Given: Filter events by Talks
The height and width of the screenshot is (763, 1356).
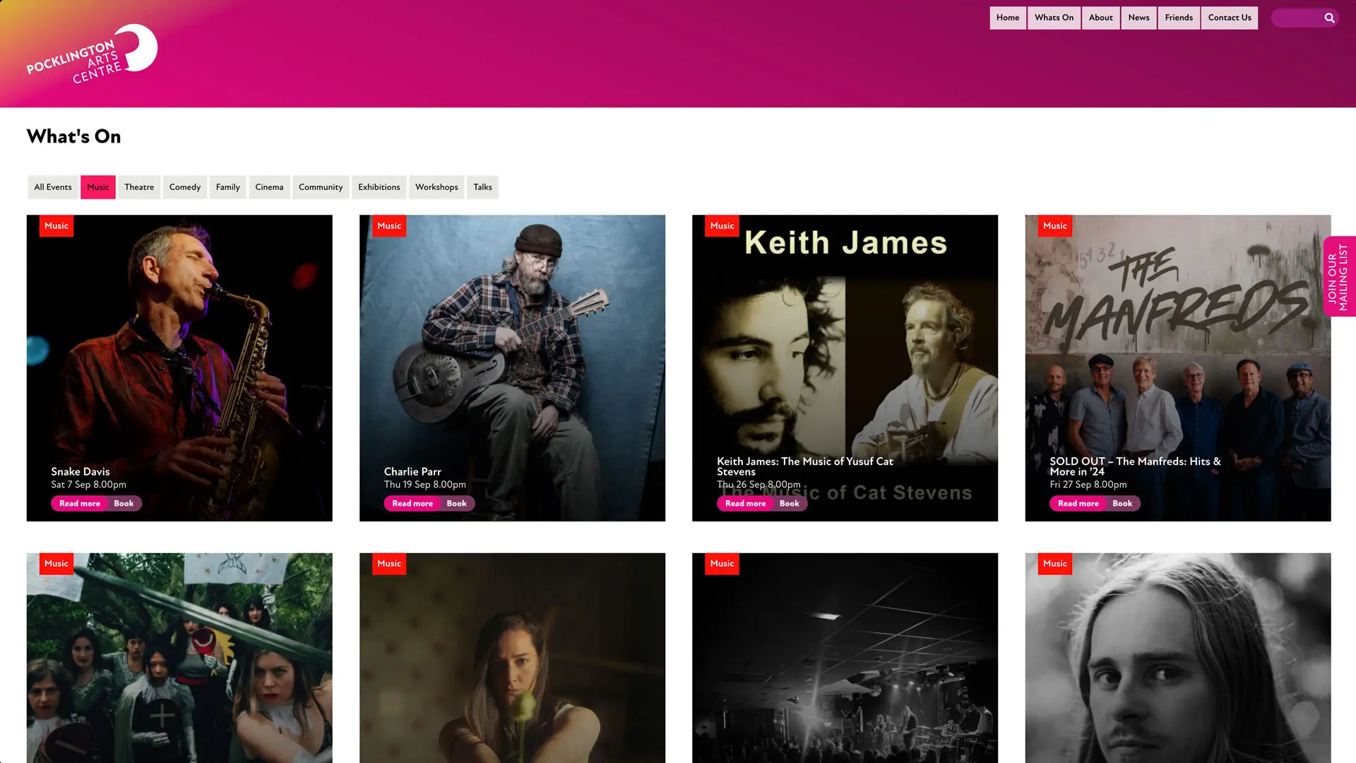Looking at the screenshot, I should (x=482, y=187).
